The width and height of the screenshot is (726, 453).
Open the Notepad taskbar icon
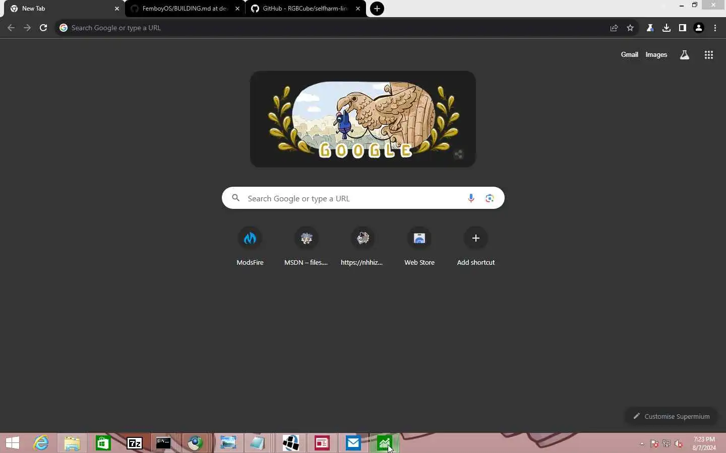point(257,443)
